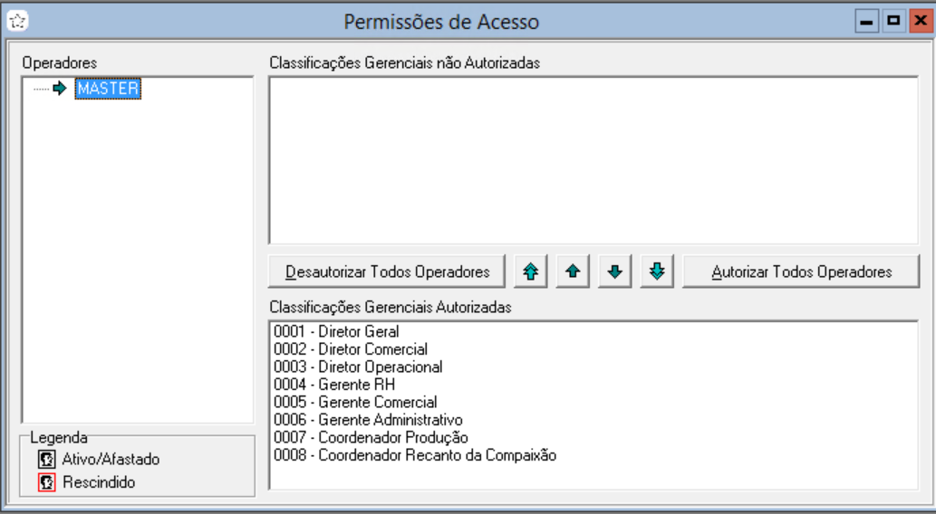Screen dimensions: 936x514
Task: Click the green arrow beside MASTER
Action: point(61,89)
